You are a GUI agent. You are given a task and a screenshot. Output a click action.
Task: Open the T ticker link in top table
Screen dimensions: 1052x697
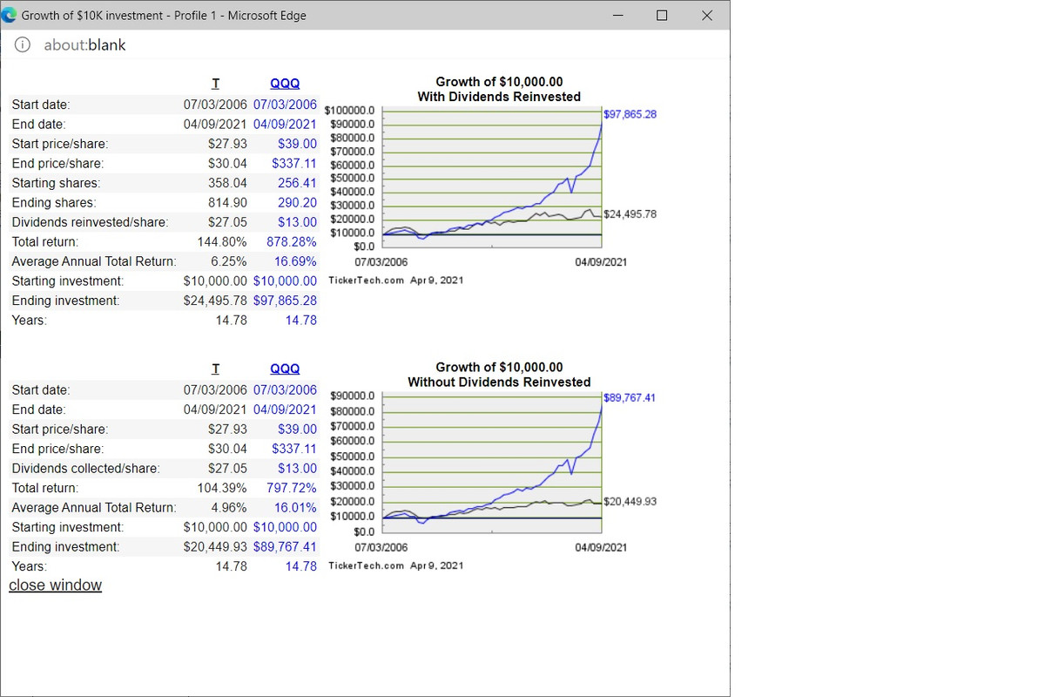pos(215,83)
